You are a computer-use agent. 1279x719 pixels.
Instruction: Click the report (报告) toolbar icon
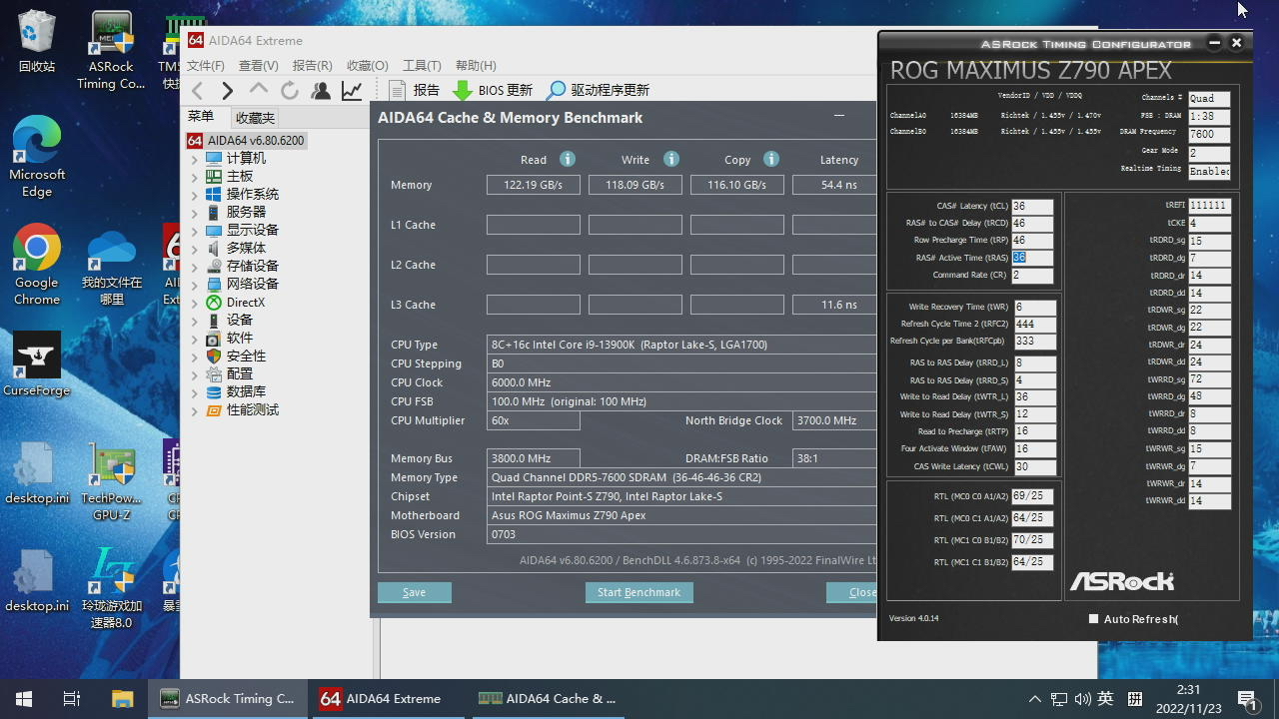[x=398, y=90]
